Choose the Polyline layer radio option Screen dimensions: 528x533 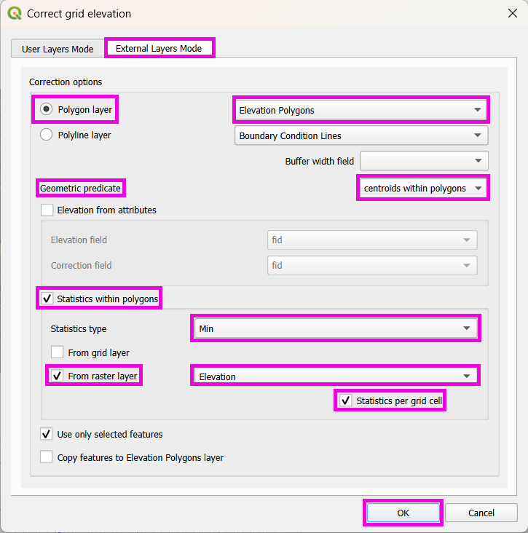(x=47, y=135)
